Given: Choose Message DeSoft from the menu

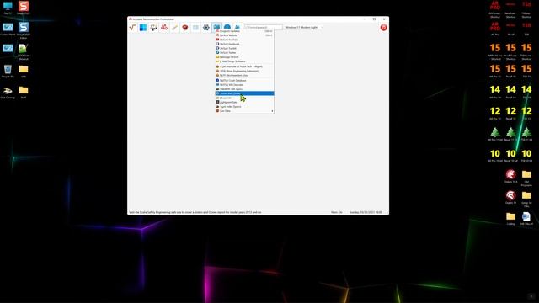Looking at the screenshot, I should coord(244,57).
